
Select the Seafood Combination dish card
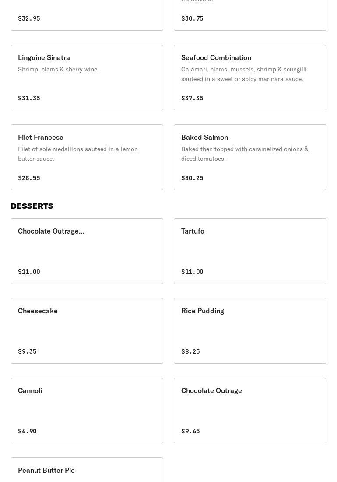click(250, 78)
